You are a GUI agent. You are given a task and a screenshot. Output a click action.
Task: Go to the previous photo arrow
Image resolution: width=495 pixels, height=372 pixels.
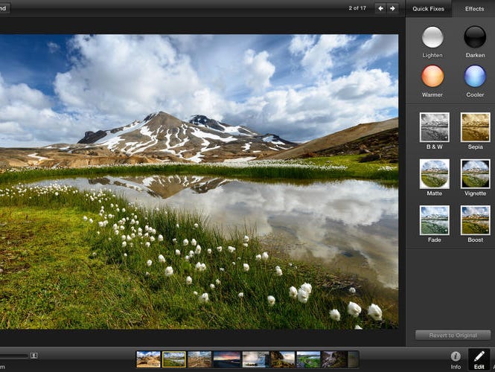[380, 8]
